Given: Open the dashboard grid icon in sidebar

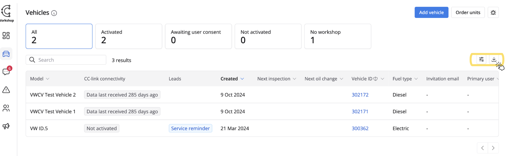Looking at the screenshot, I should [6, 36].
